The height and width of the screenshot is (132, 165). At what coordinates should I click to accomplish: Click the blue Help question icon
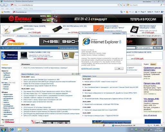coord(162,12)
